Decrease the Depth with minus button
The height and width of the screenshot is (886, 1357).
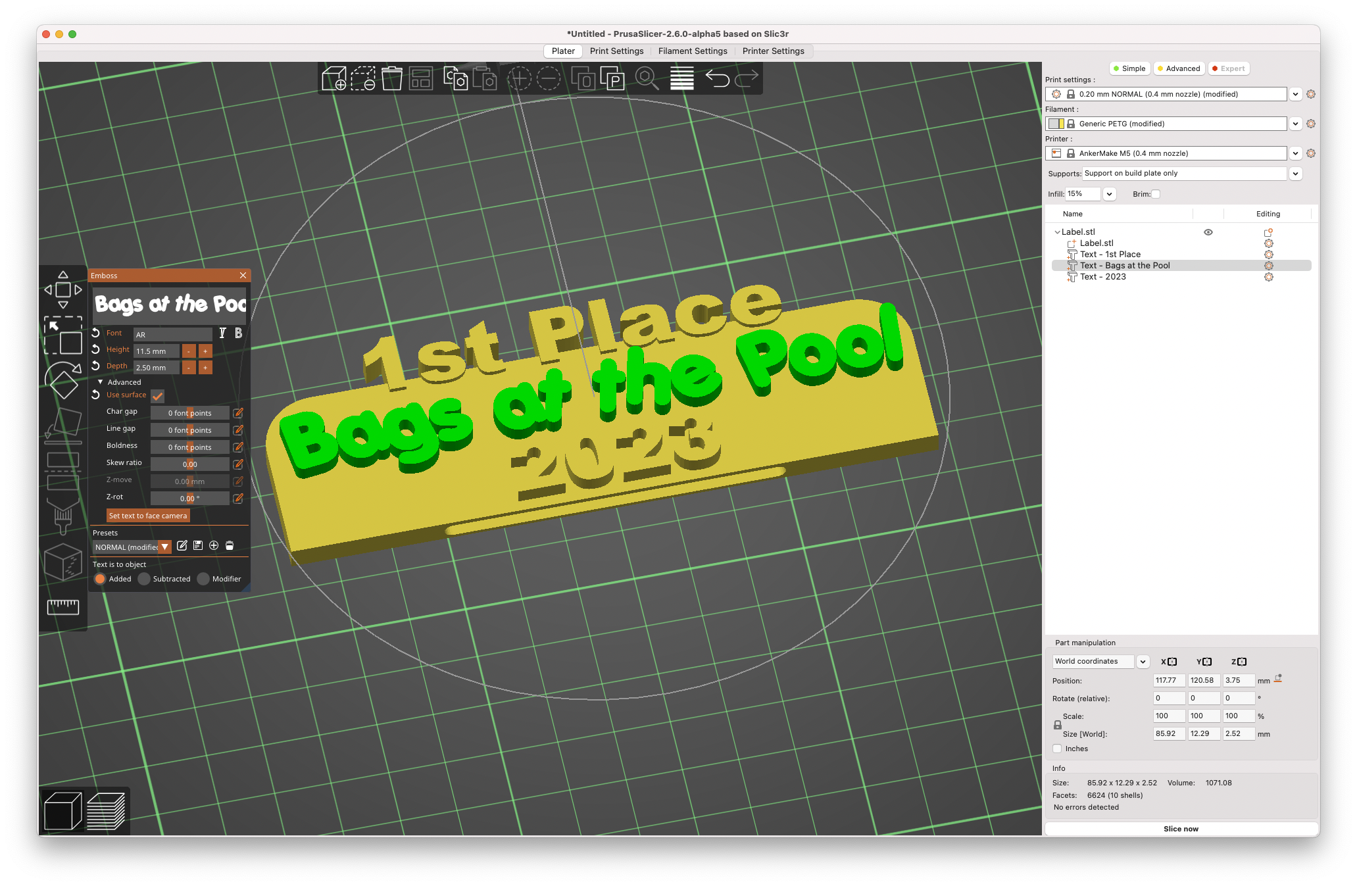tap(189, 368)
